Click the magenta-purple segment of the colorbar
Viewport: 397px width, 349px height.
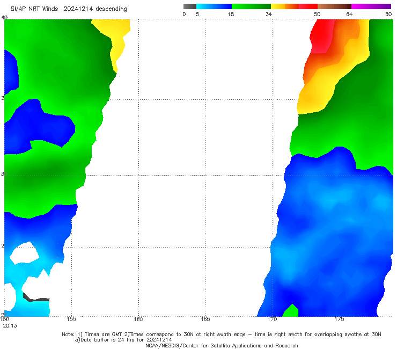click(371, 6)
